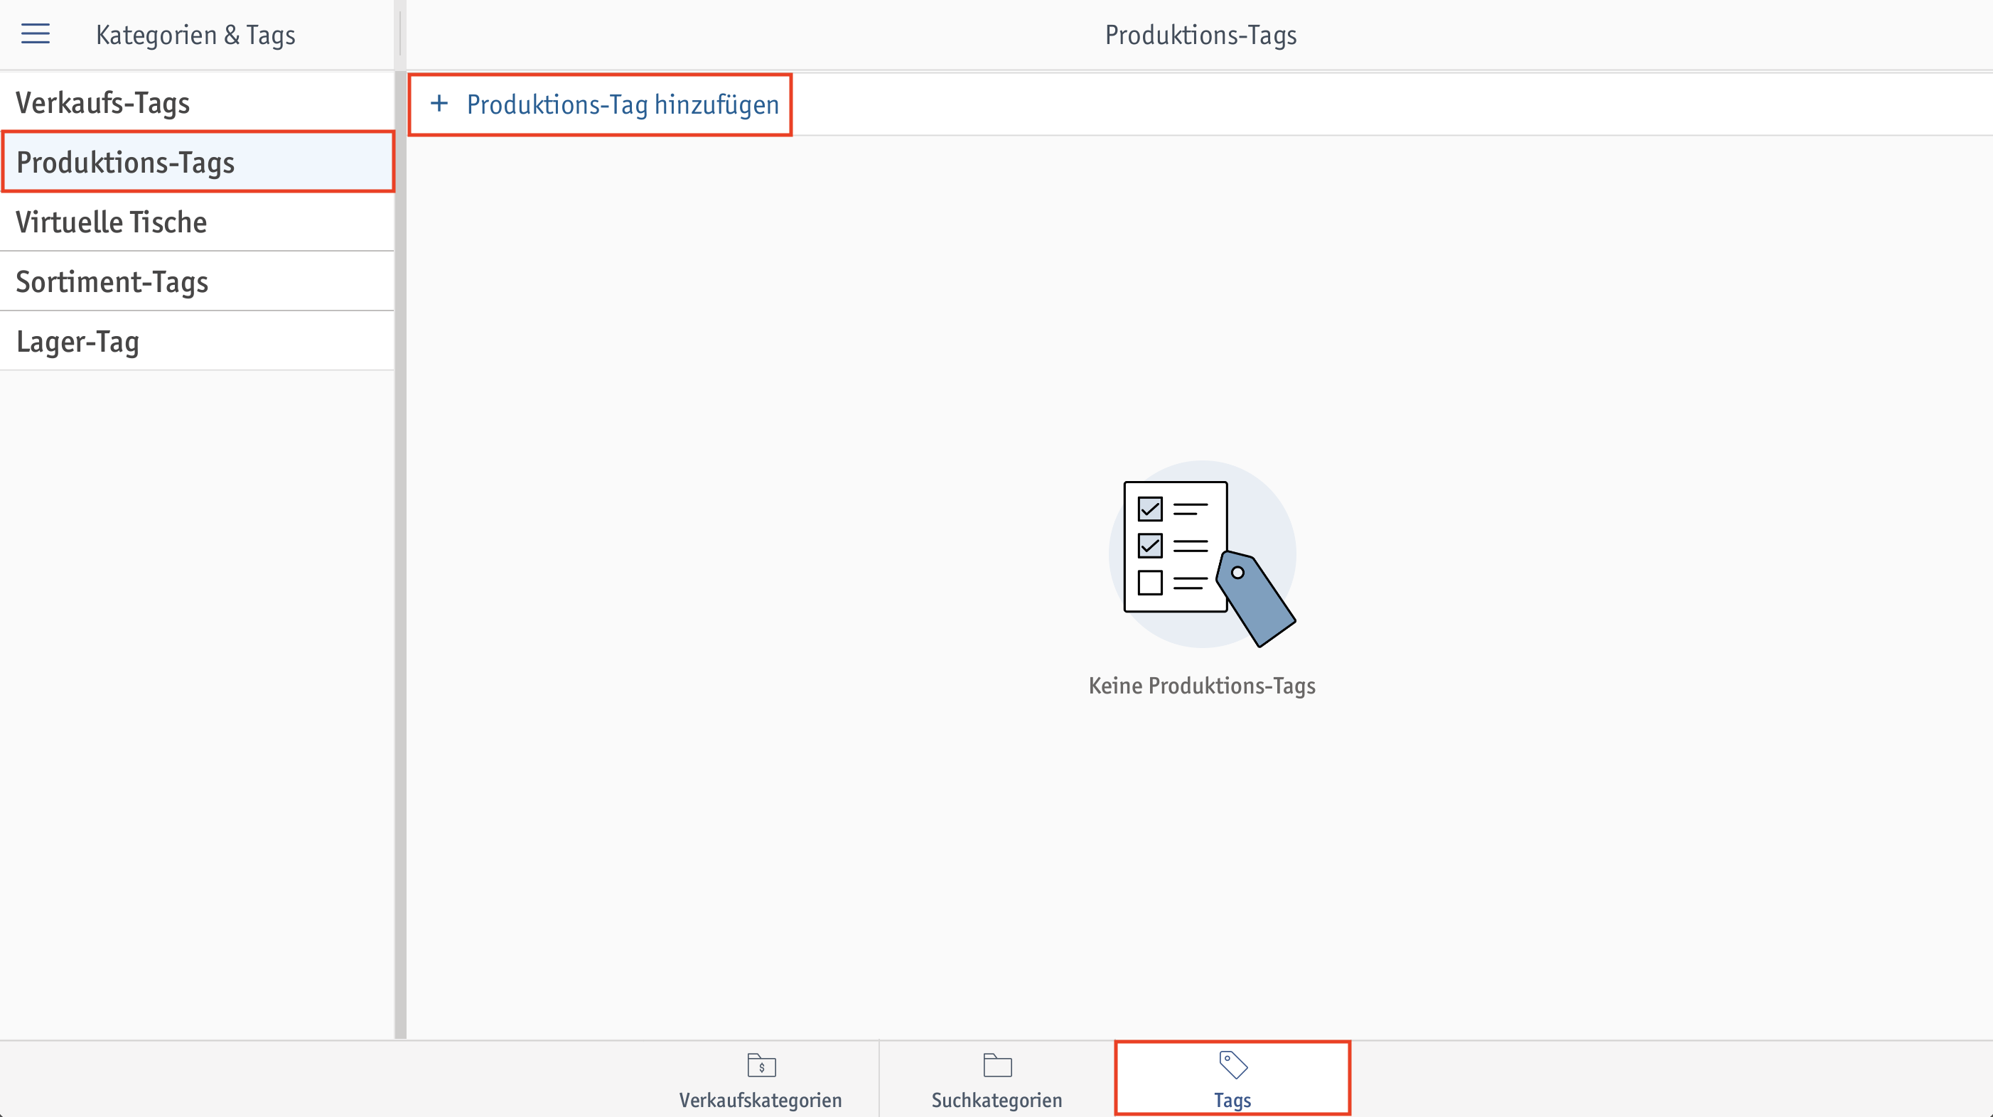Open Sortiment-Tags in the sidebar
Image resolution: width=1993 pixels, height=1117 pixels.
198,281
